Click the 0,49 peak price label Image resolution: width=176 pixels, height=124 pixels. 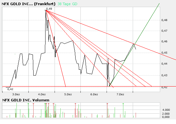pyautogui.click(x=49, y=9)
